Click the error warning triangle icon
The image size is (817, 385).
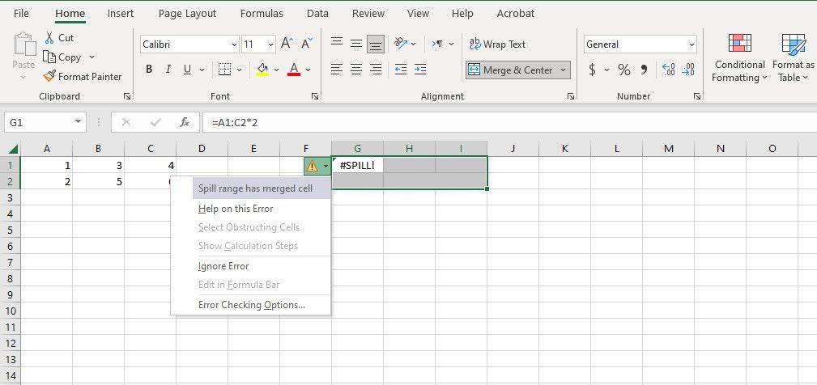click(x=312, y=166)
